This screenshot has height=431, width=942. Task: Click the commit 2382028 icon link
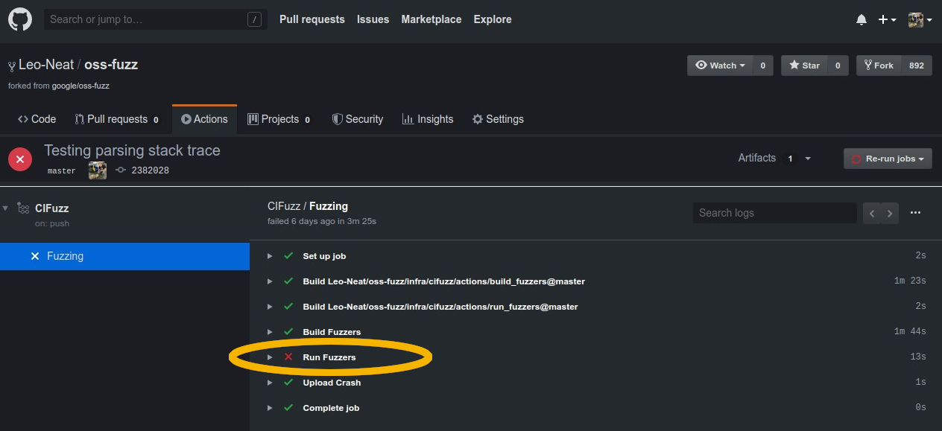[x=120, y=170]
